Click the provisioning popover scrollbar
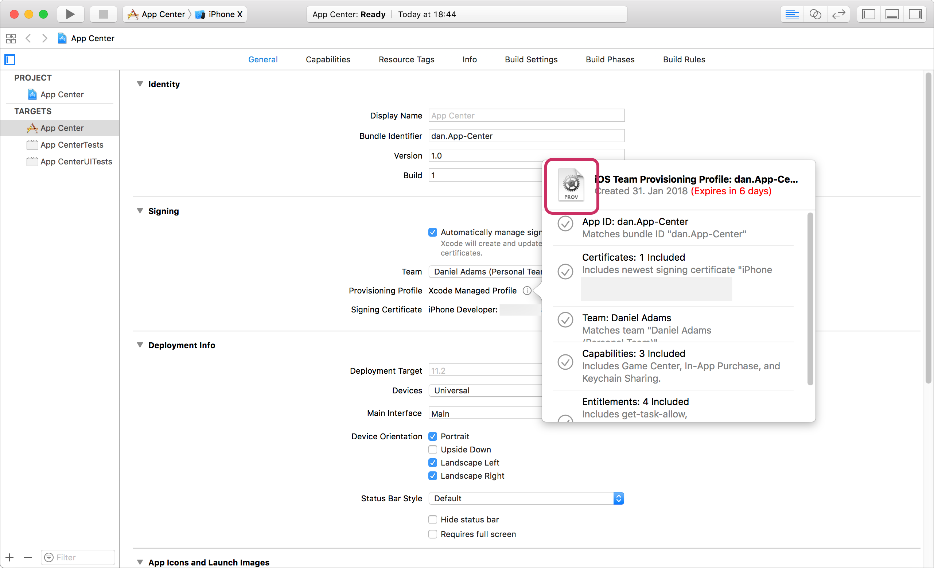Viewport: 934px width, 568px height. click(x=810, y=299)
